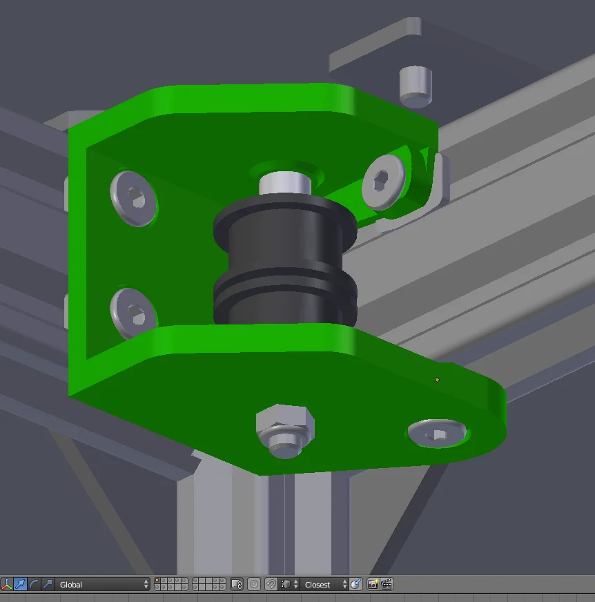595x602 pixels.
Task: Open the snap element type selector
Action: (289, 584)
